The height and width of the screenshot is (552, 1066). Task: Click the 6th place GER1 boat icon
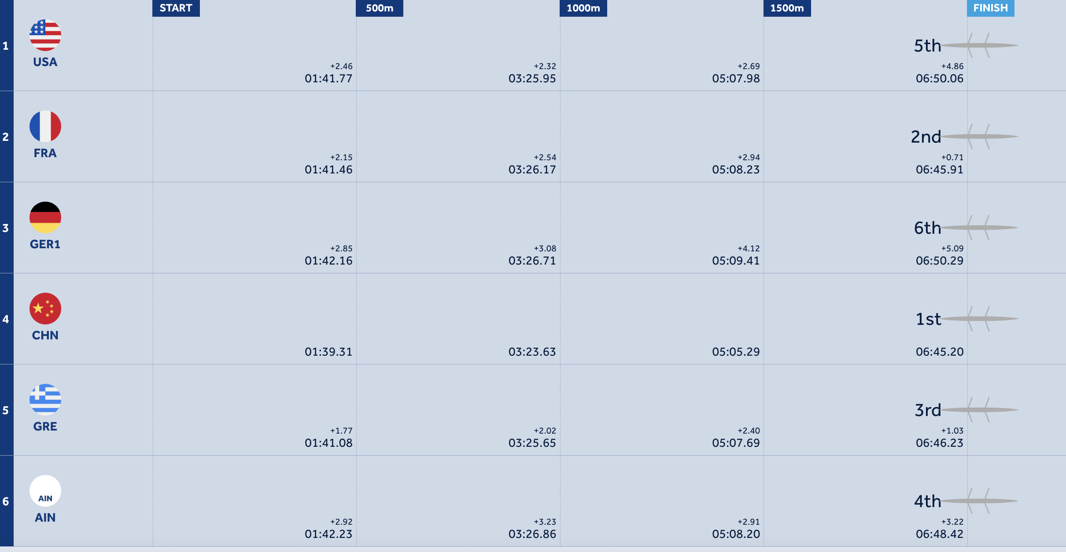[980, 228]
